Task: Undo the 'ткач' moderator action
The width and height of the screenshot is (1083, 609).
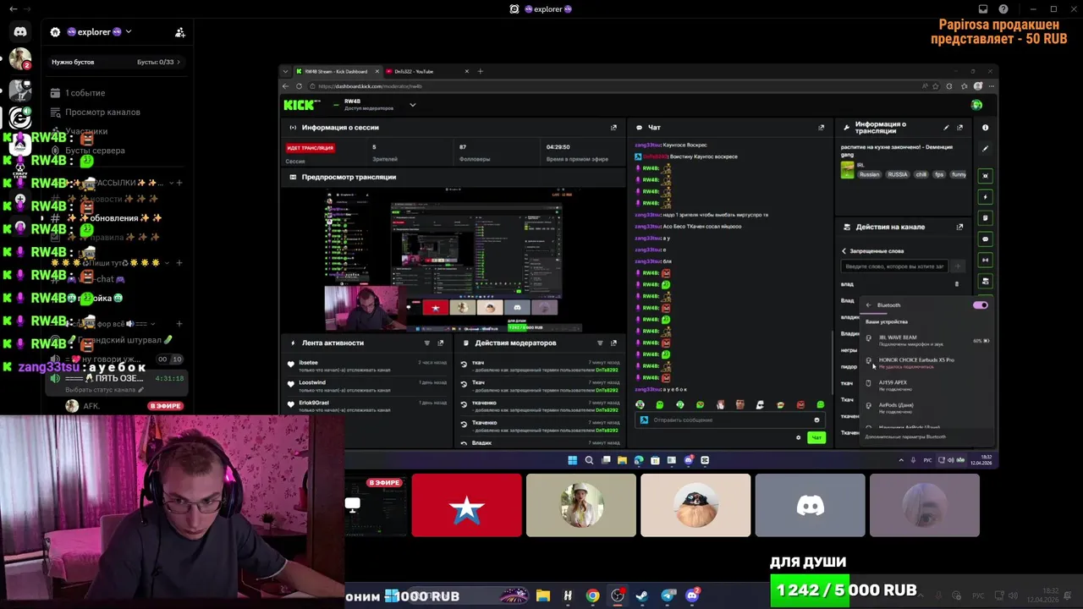Action: 464,365
